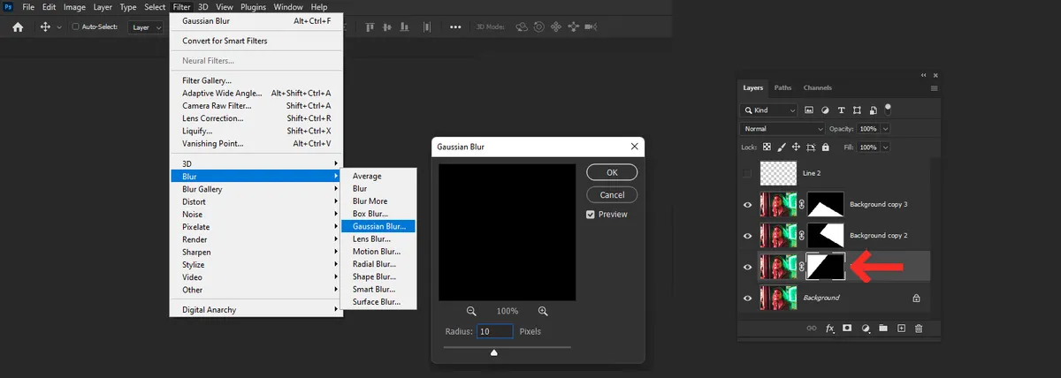
Task: Click the new group folder icon
Action: click(882, 329)
